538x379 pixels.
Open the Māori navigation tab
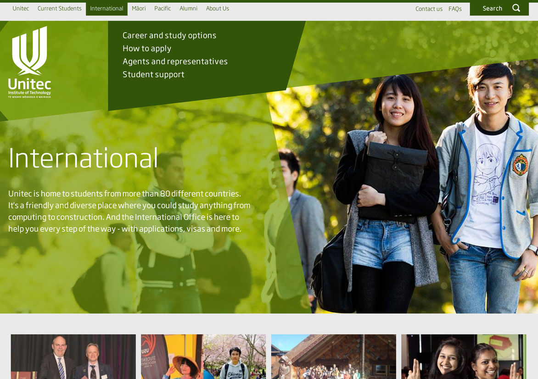point(139,9)
